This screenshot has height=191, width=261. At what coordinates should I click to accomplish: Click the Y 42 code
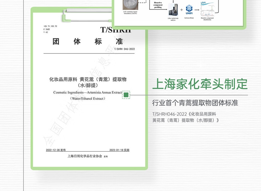[x=46, y=32]
